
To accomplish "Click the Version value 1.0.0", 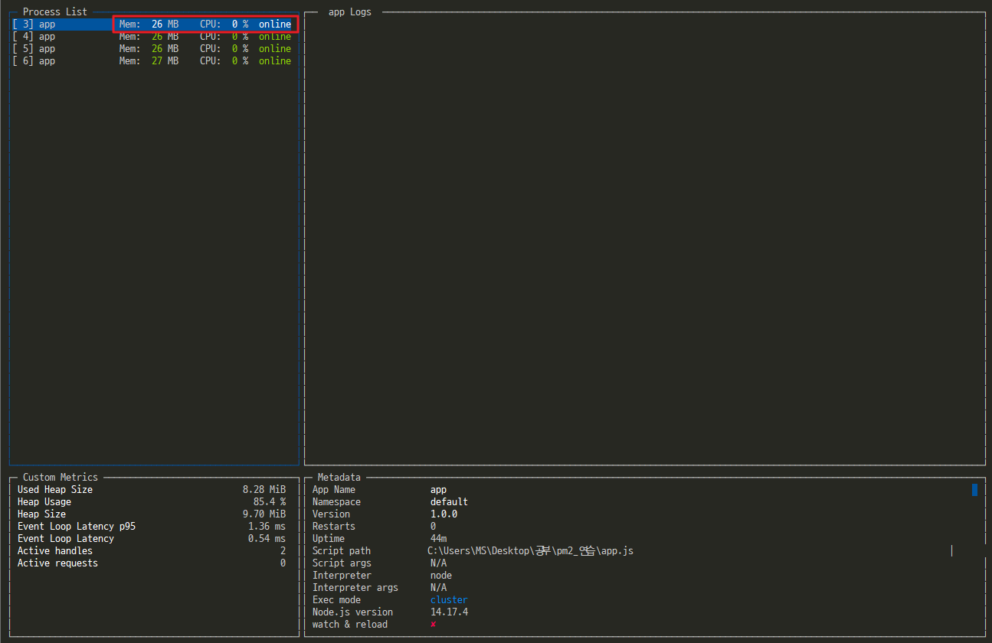I will [444, 514].
